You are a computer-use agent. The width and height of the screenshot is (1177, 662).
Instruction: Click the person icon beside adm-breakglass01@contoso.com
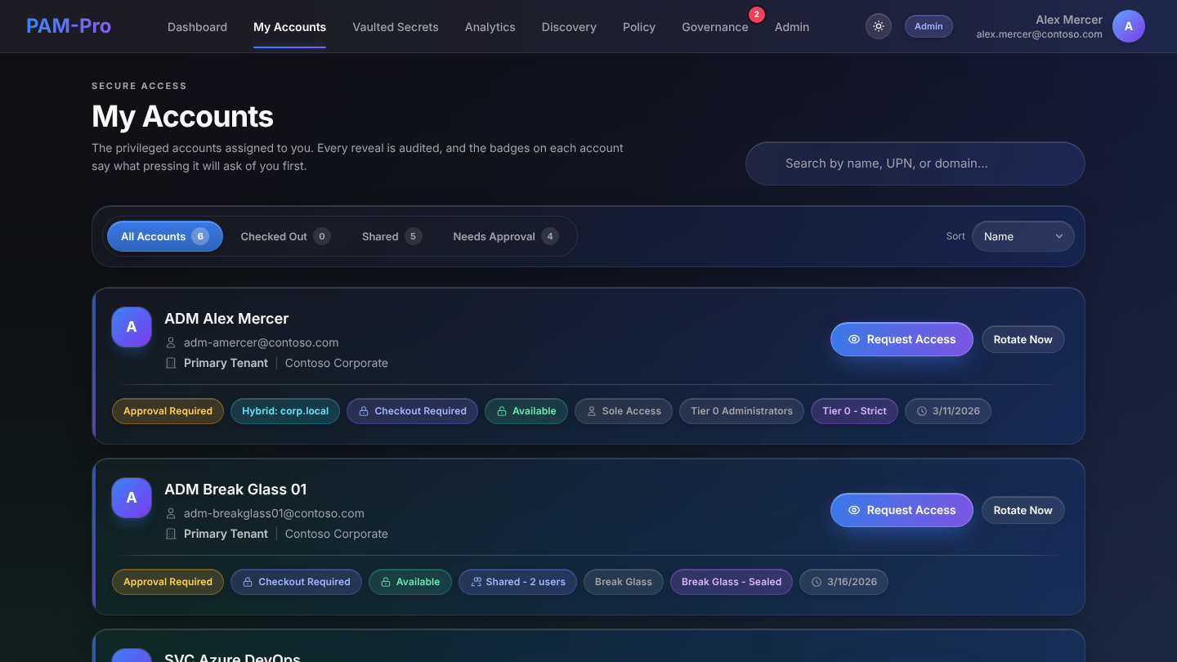[x=171, y=513]
